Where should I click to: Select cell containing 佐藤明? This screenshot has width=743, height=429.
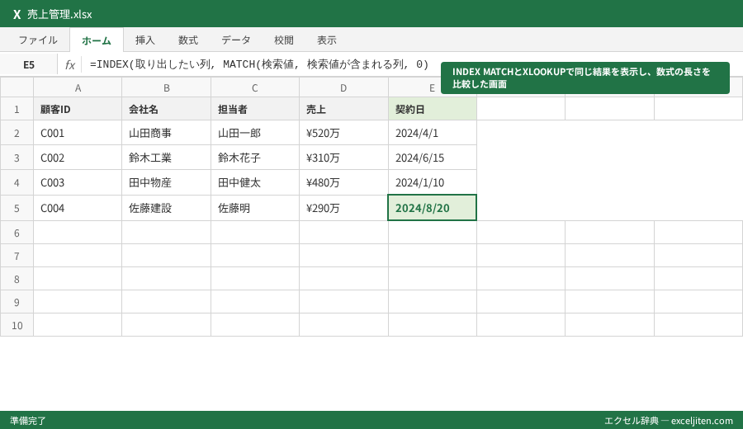pyautogui.click(x=255, y=208)
